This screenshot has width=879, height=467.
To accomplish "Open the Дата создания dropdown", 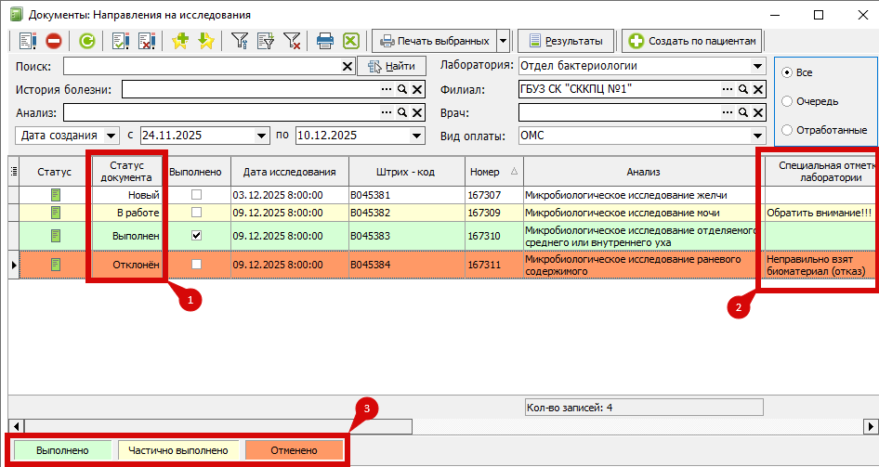I will tap(112, 136).
